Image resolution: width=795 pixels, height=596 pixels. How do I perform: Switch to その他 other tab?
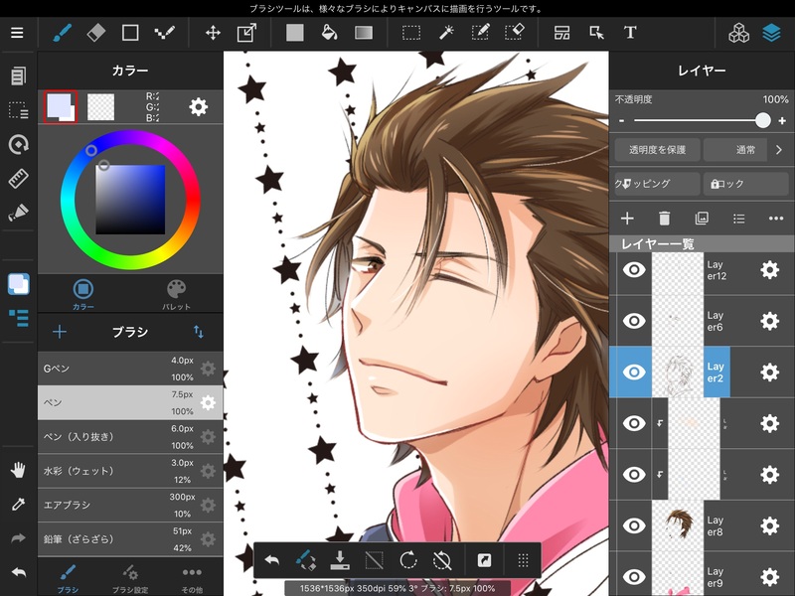pyautogui.click(x=192, y=579)
